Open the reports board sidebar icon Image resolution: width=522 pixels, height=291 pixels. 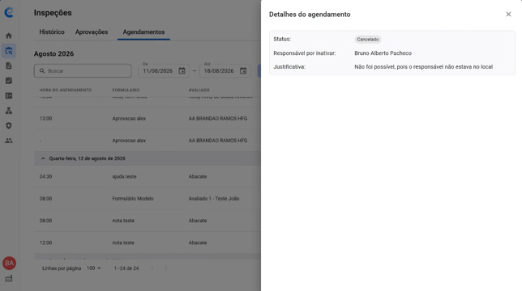coord(9,95)
